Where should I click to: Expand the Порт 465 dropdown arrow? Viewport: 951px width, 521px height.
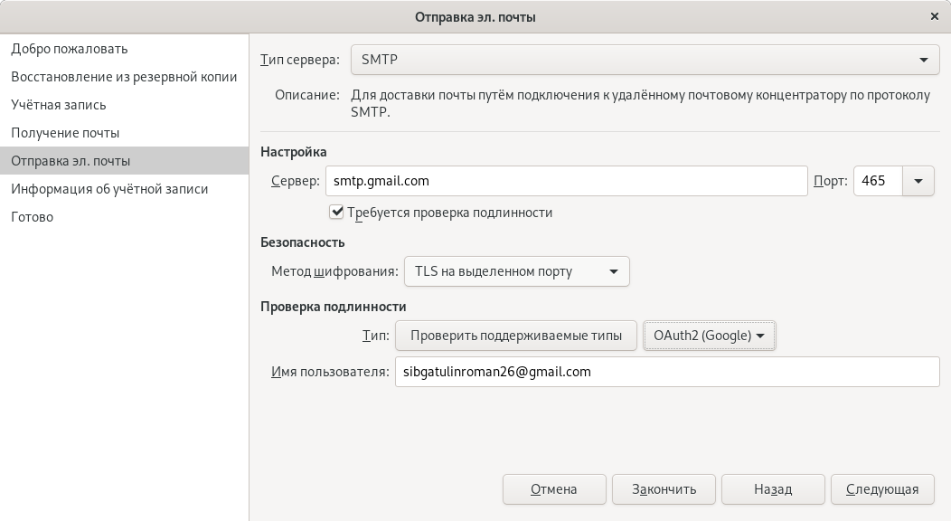tap(918, 181)
